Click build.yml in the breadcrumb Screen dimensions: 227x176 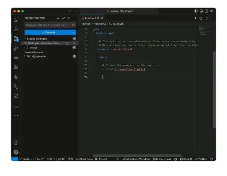(x=119, y=24)
